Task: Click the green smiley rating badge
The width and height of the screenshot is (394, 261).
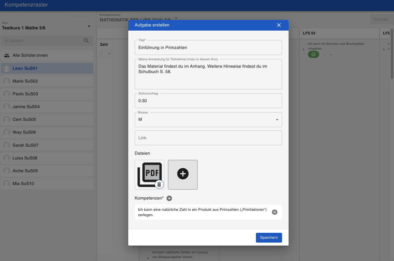Action: [313, 54]
